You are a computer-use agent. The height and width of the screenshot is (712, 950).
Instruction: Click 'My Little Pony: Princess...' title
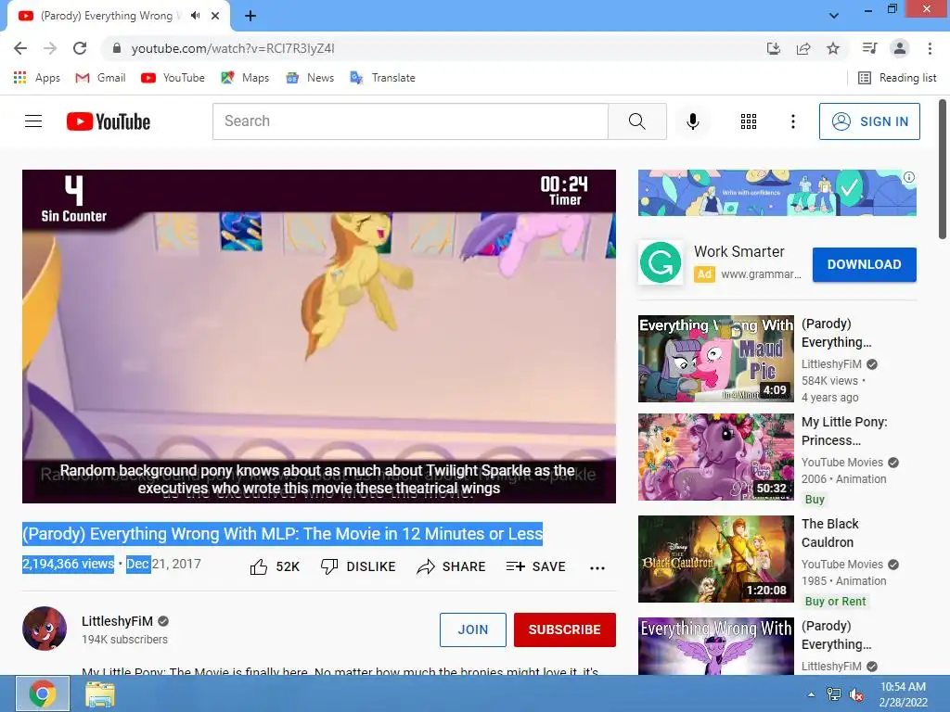click(844, 431)
